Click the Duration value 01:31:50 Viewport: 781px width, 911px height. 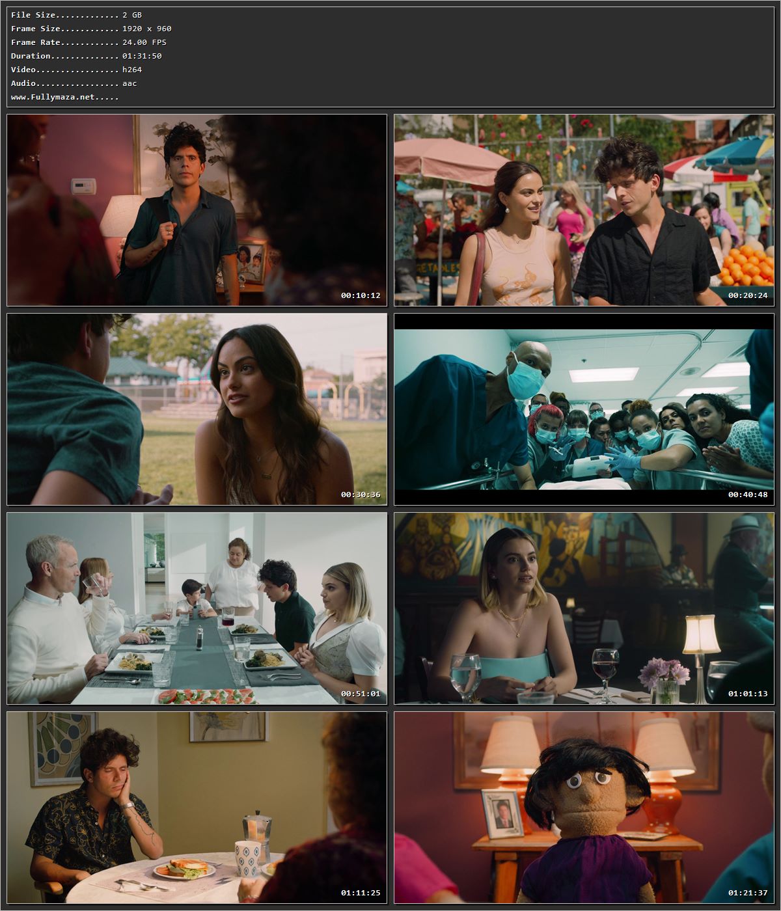coord(142,56)
